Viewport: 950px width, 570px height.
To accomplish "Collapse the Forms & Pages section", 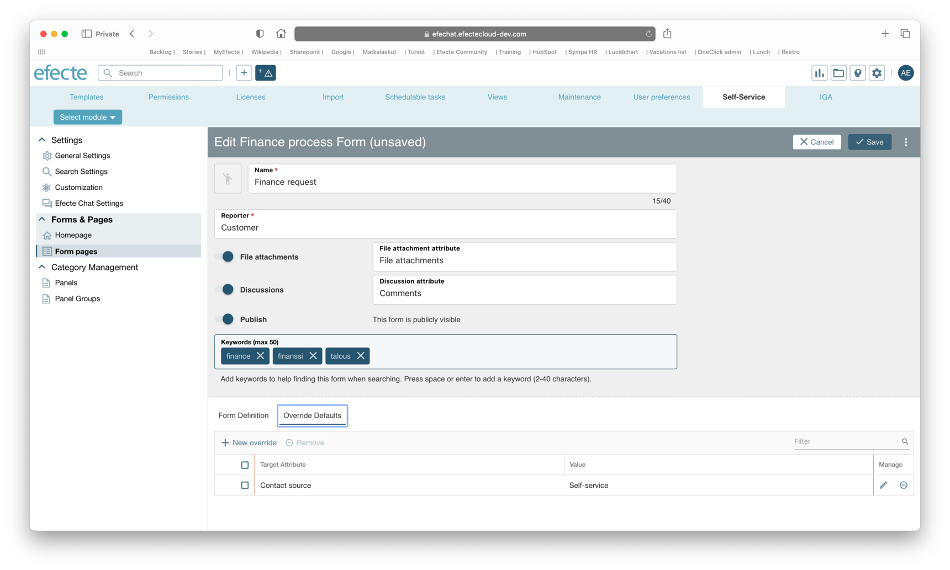I will click(x=42, y=219).
